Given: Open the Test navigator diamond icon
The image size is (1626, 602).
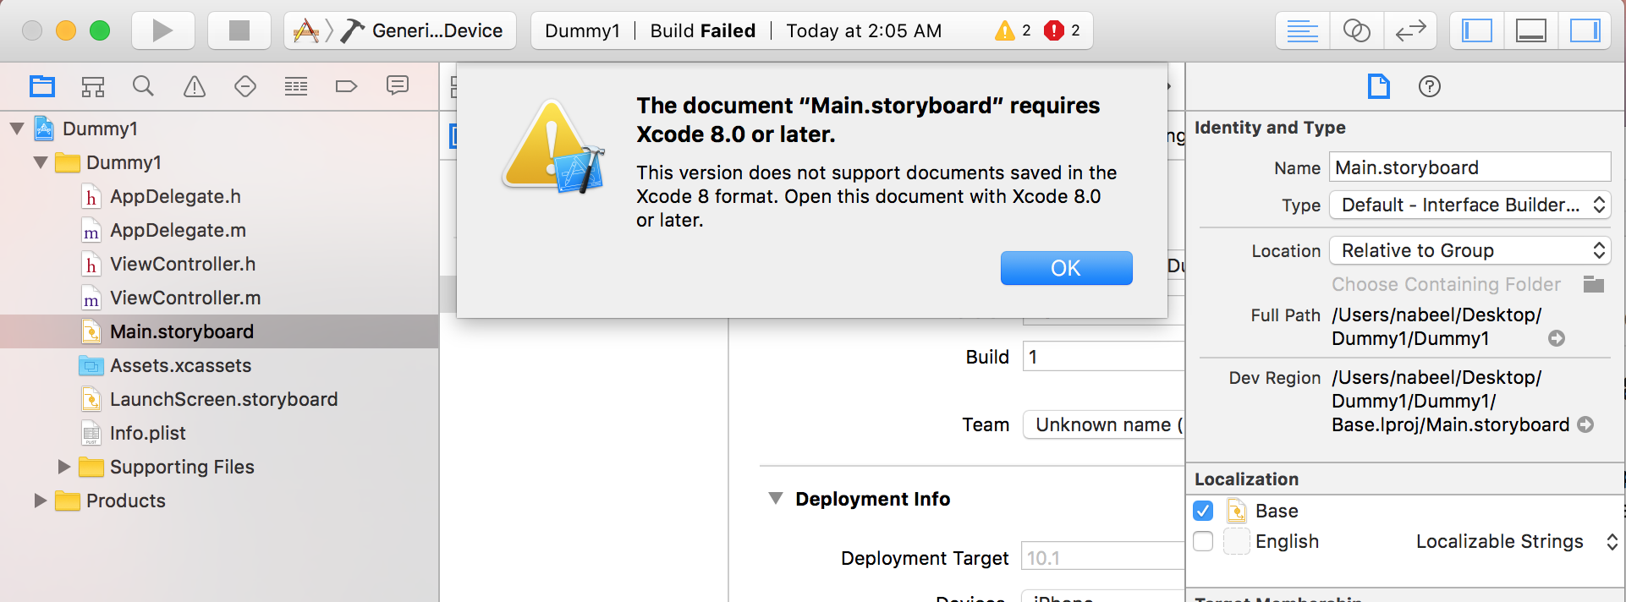Looking at the screenshot, I should (245, 86).
